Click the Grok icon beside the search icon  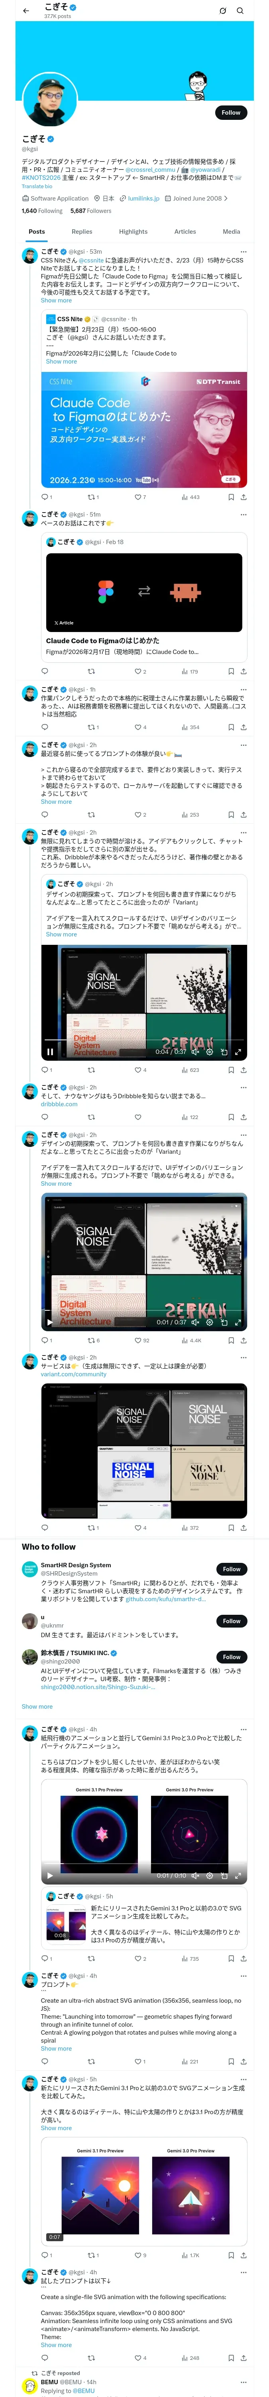[223, 11]
